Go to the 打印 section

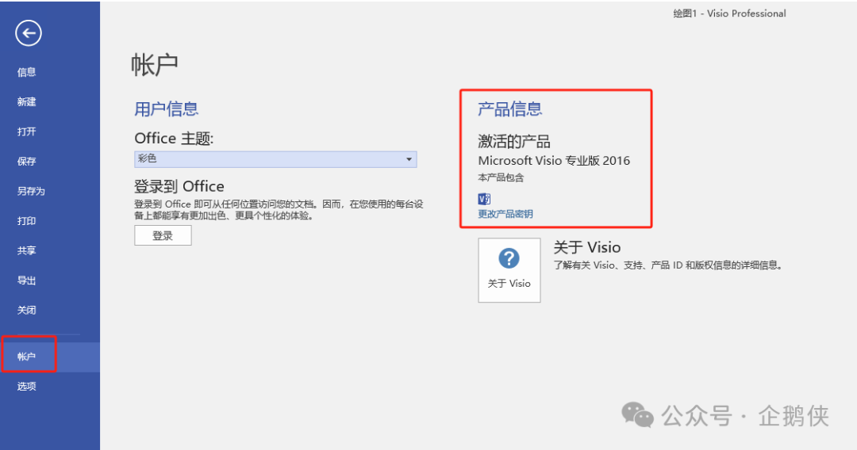26,221
